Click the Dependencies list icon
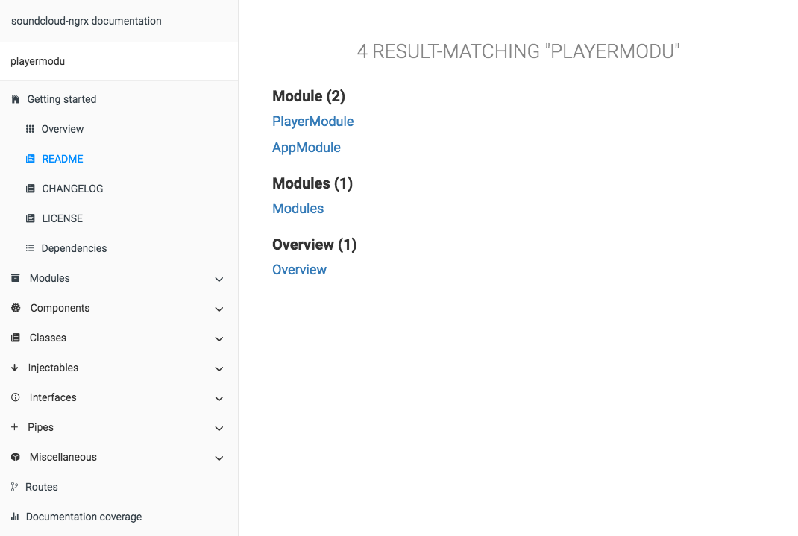Viewport: 798px width, 536px height. [x=31, y=247]
